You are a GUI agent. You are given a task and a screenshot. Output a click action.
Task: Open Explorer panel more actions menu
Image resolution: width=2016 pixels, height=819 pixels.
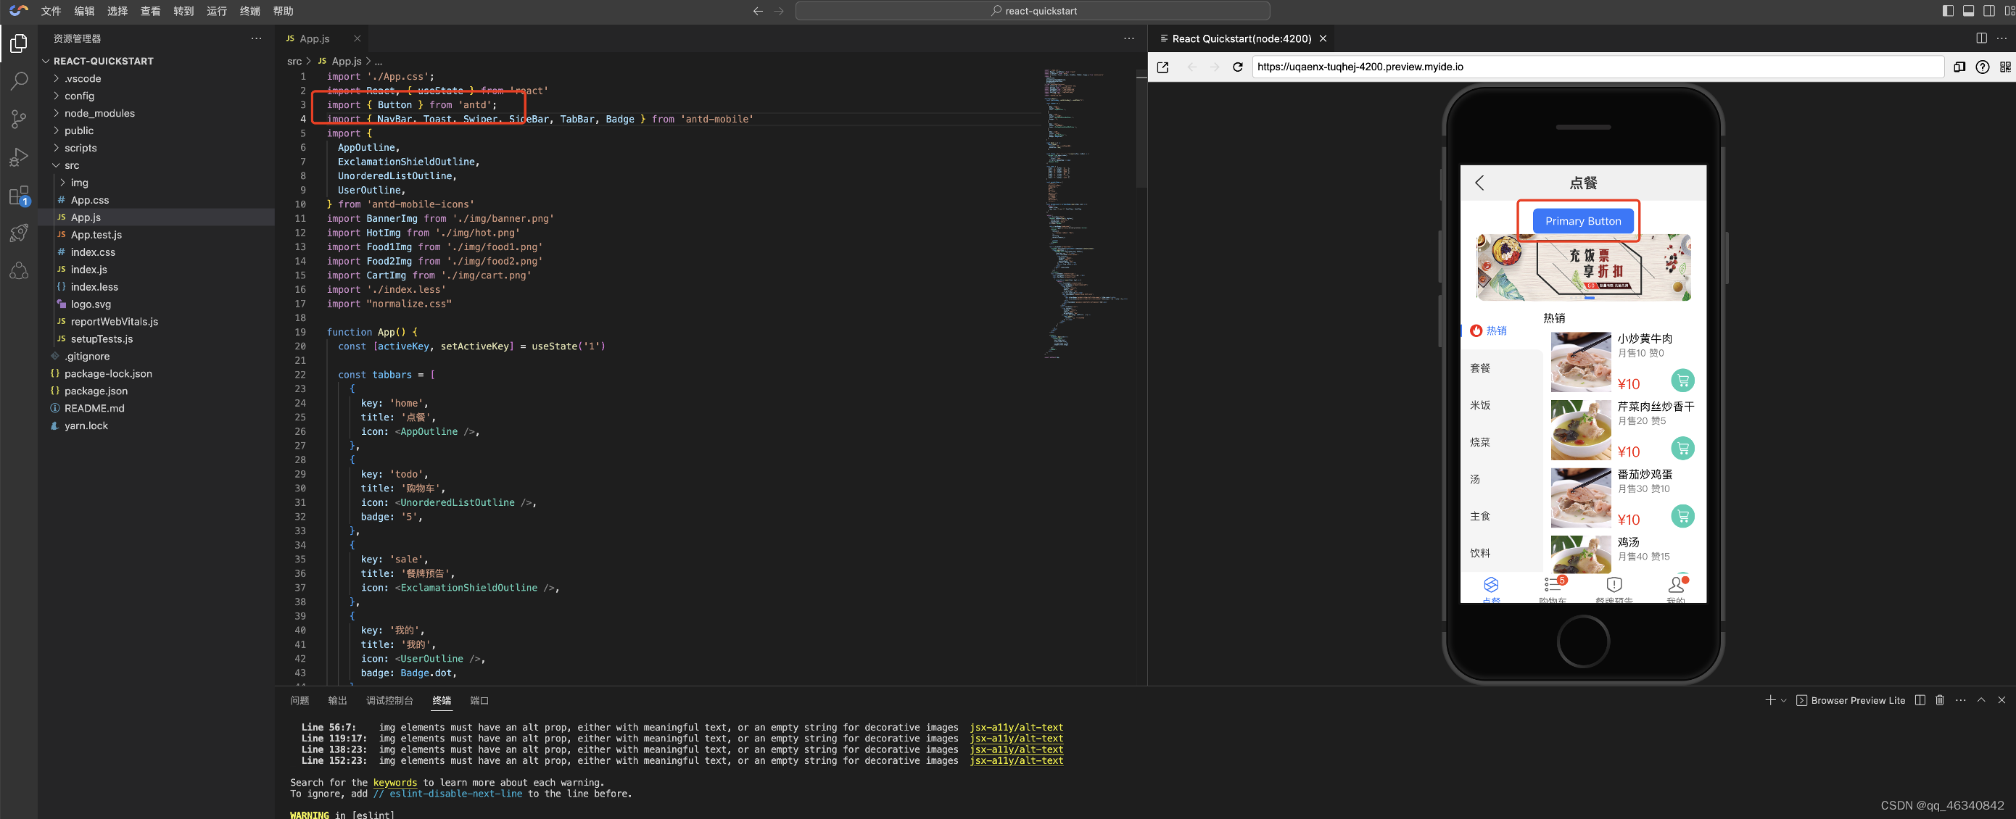256,38
